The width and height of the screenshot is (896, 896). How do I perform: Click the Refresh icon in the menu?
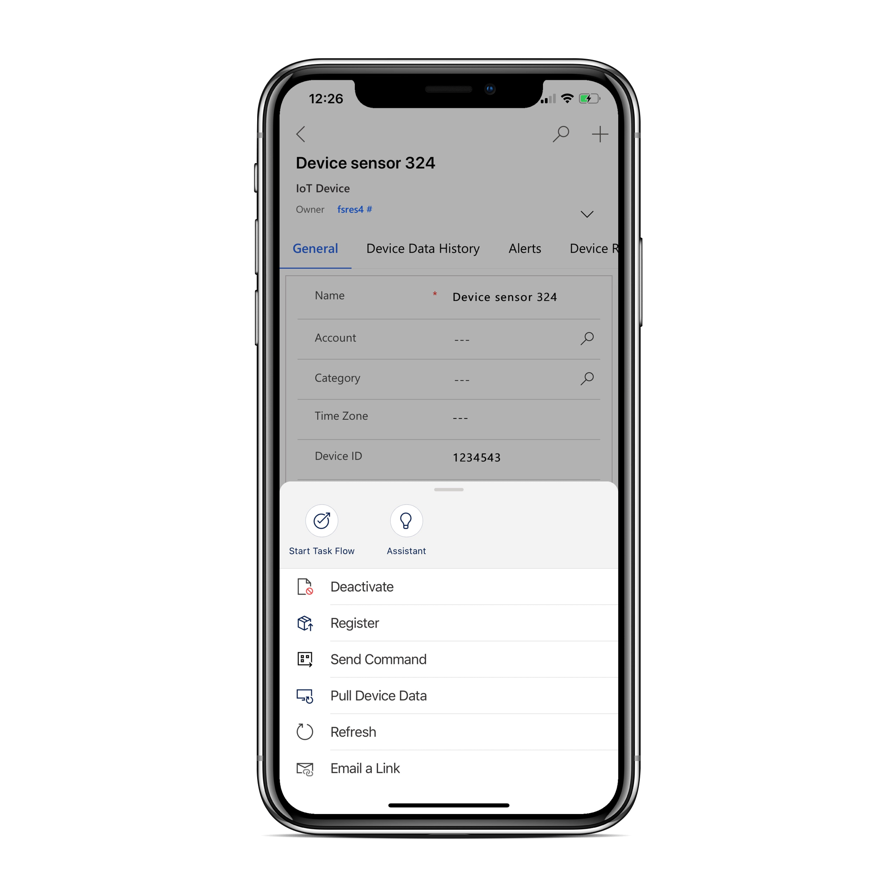click(304, 731)
